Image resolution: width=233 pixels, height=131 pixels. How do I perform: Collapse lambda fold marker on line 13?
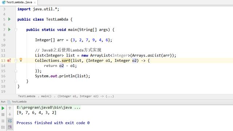pos(16,60)
